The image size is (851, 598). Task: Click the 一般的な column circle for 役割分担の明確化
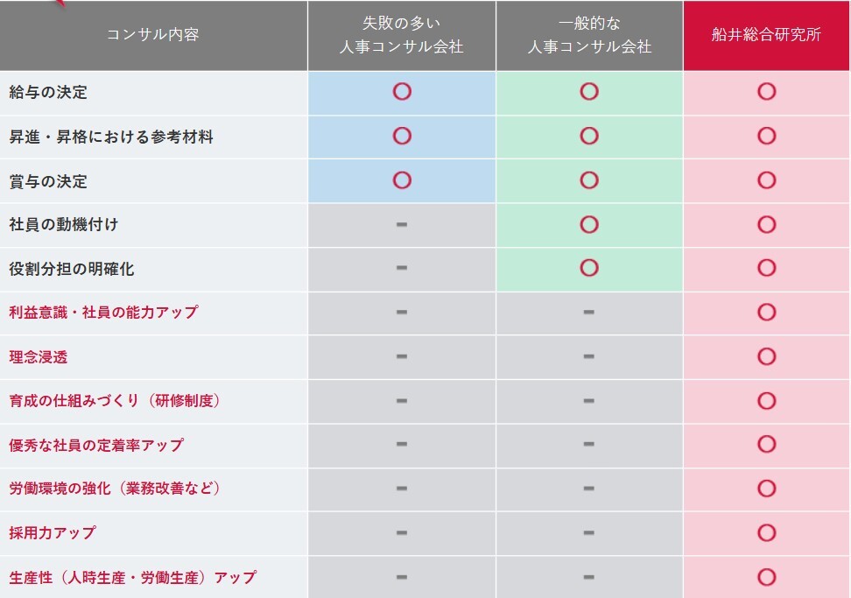tap(589, 268)
